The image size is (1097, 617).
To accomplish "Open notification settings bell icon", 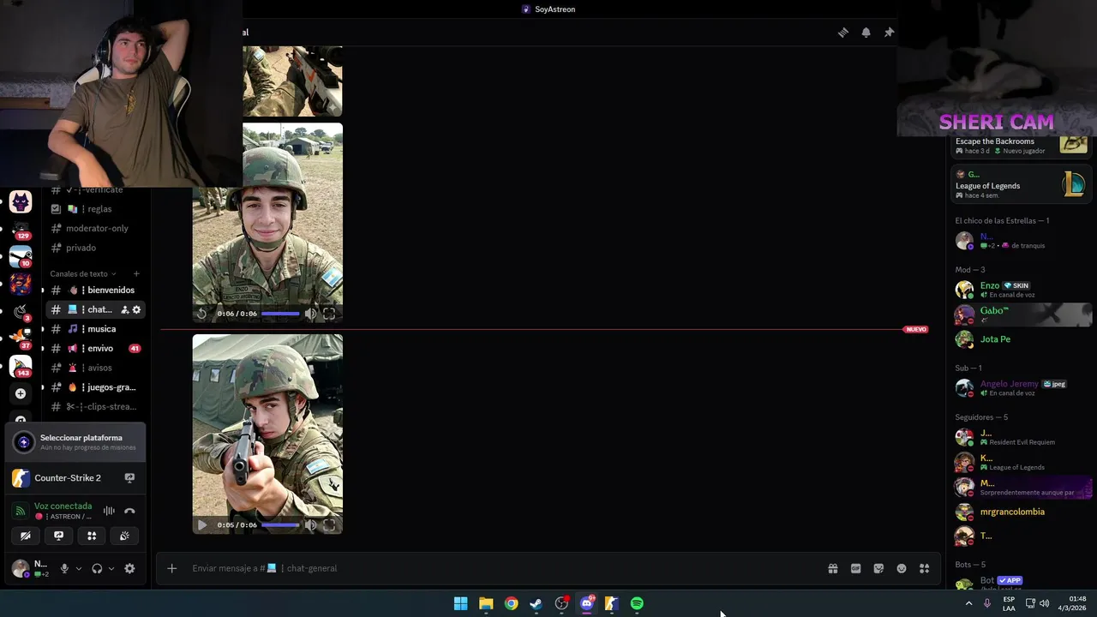I will tap(866, 33).
